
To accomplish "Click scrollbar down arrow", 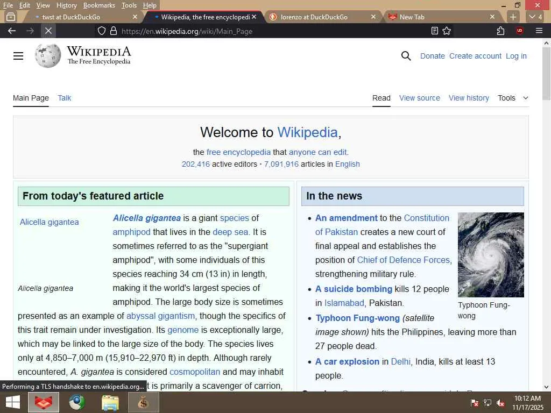I will pyautogui.click(x=546, y=387).
